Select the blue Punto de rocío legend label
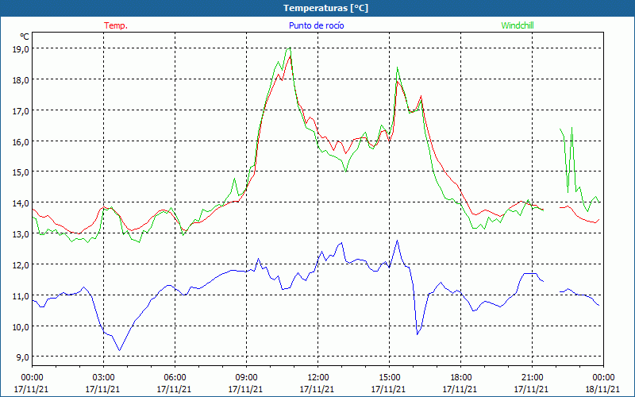Viewport: 635px width, 397px height. pyautogui.click(x=316, y=25)
